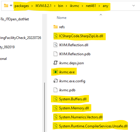Go to packages in the breadcrumb path
Screen dimensions: 140x132
coord(22,6)
